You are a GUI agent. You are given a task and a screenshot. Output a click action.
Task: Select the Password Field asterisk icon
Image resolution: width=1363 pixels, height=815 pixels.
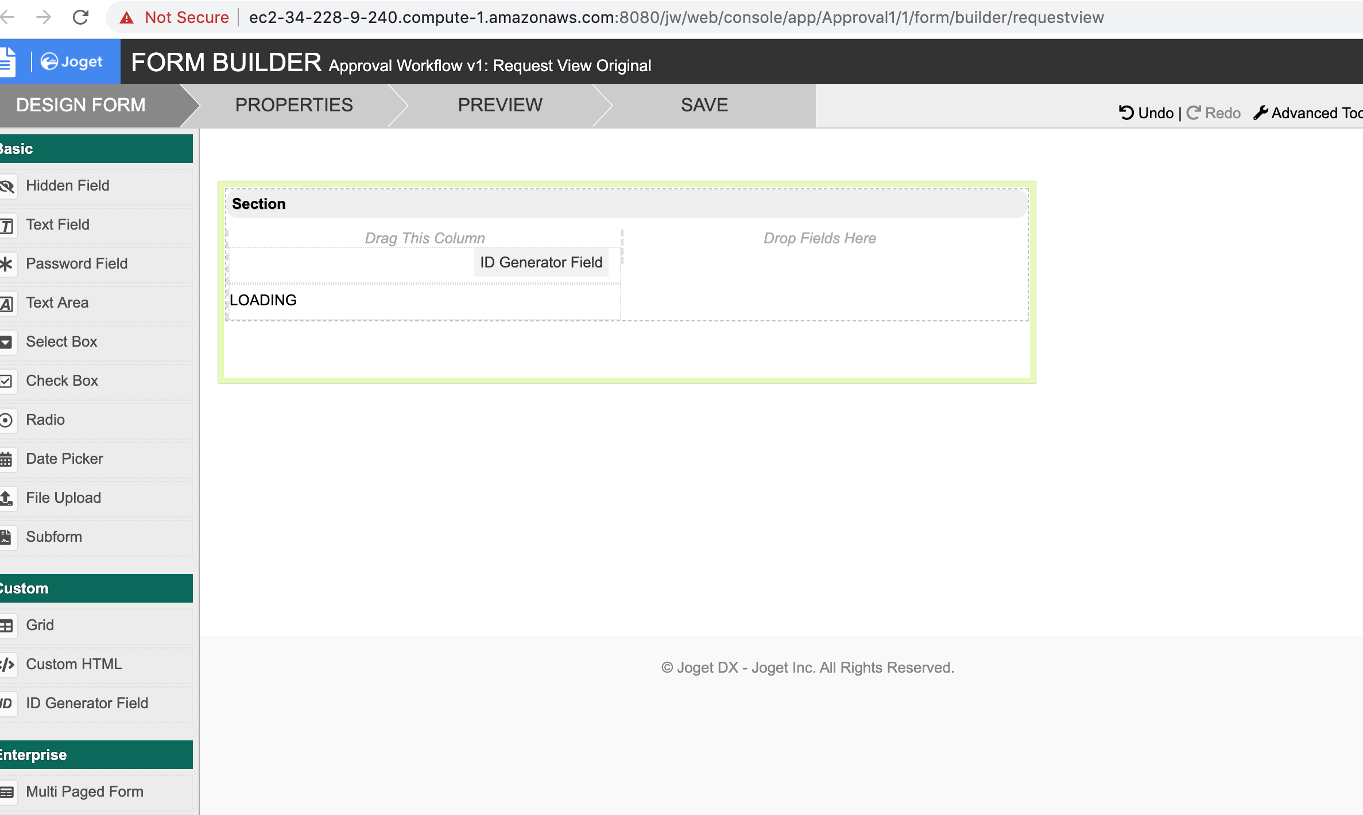click(x=6, y=264)
